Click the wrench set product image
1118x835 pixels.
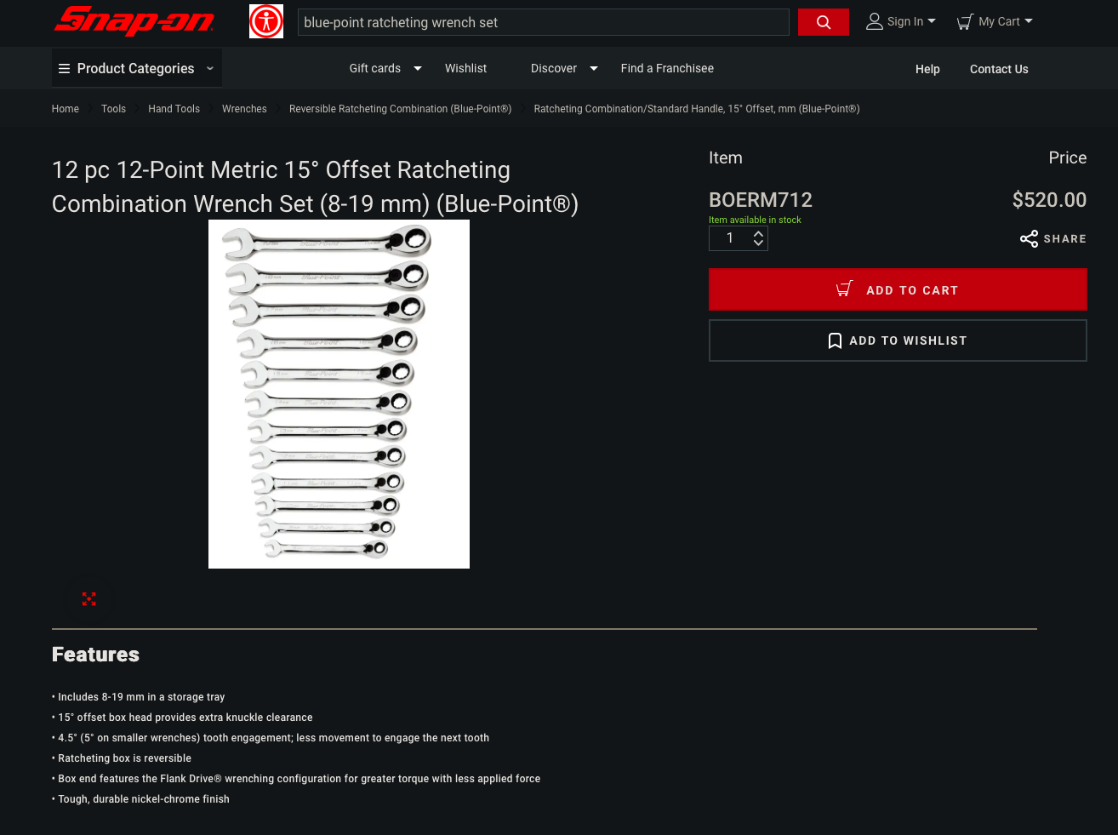pos(339,394)
